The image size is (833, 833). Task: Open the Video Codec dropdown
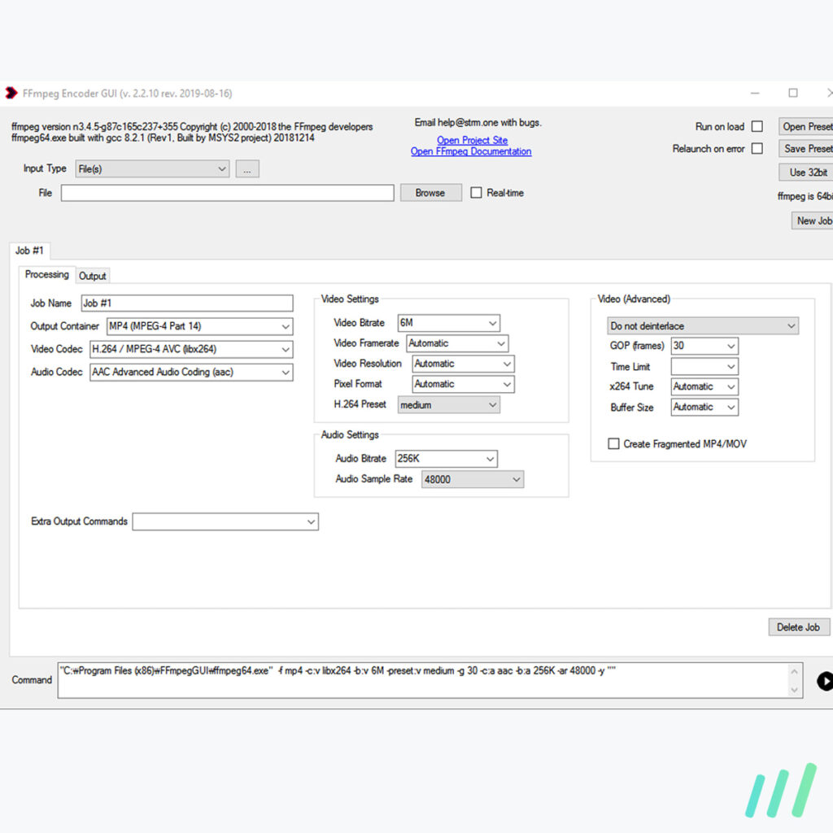pyautogui.click(x=191, y=349)
